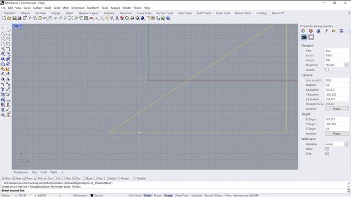Open the yellow folder icon in Properties panel
Screen dimensions: 351x197
click(333, 31)
